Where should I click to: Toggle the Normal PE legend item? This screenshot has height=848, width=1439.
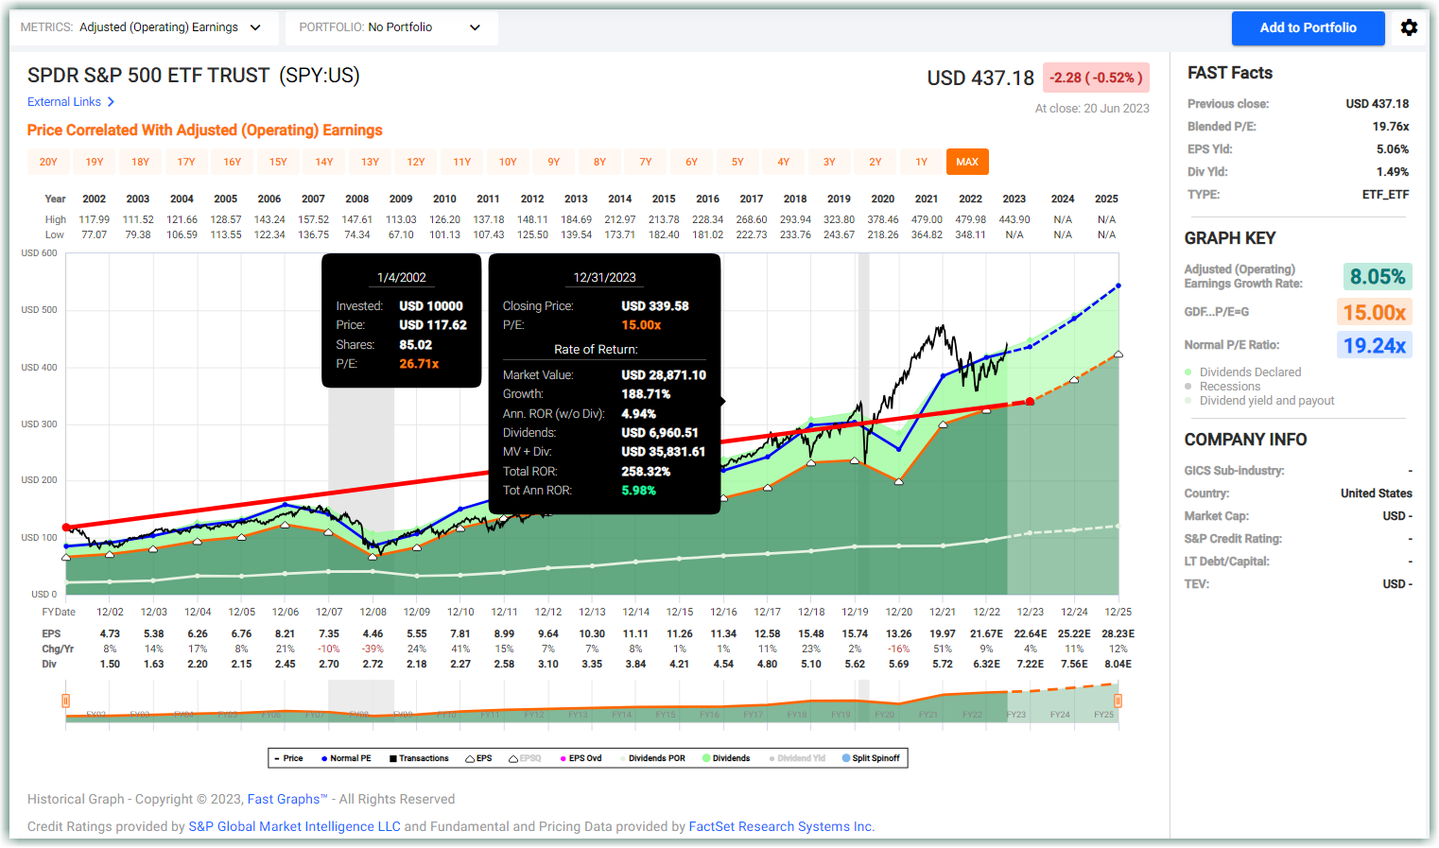tap(346, 758)
